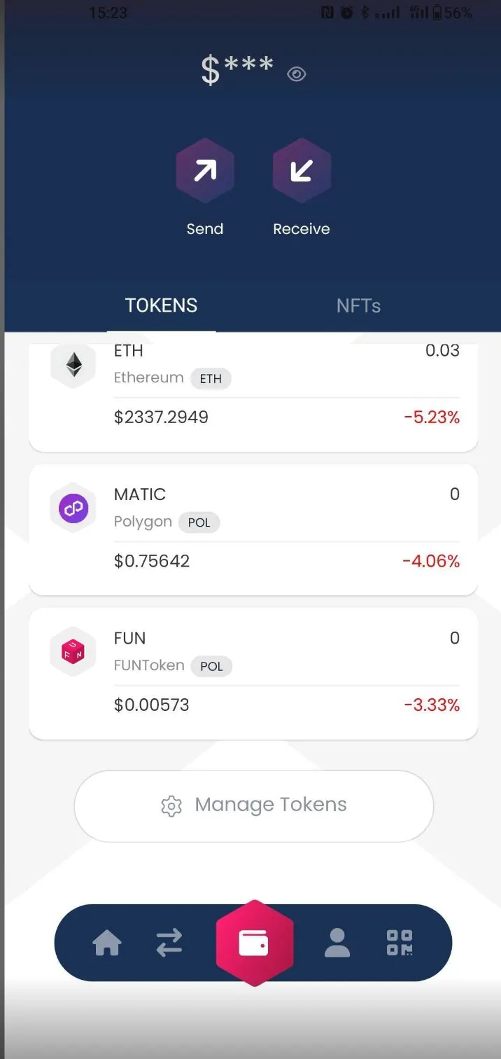Tap the FUNToken logo
This screenshot has width=501, height=1059.
(x=73, y=651)
